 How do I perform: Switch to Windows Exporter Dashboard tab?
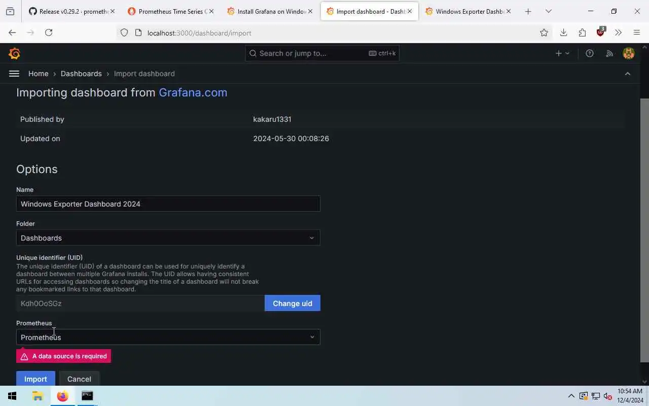click(467, 11)
